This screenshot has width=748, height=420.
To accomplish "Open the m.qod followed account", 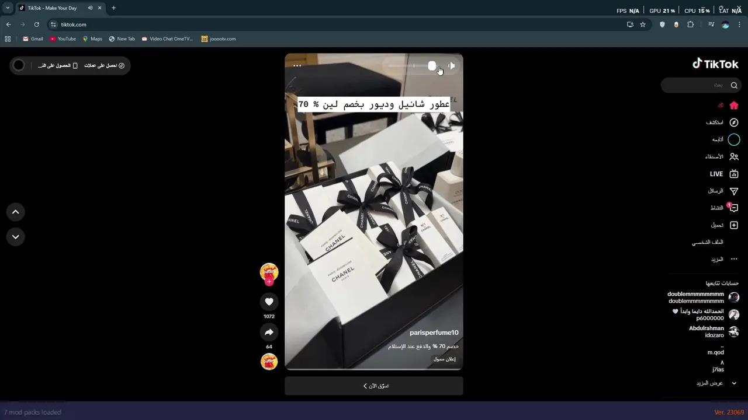I will [715, 349].
